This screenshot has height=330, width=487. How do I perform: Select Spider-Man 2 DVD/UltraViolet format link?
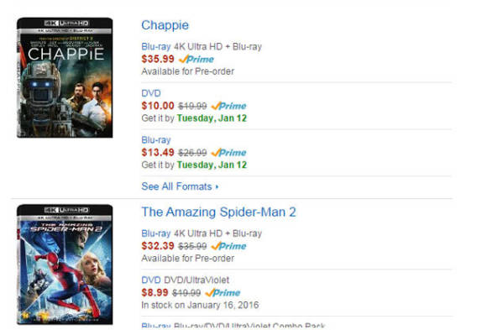point(151,280)
